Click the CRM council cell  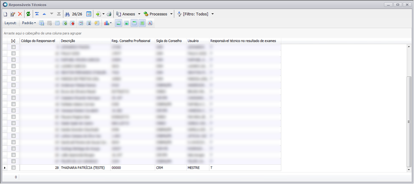171,167
